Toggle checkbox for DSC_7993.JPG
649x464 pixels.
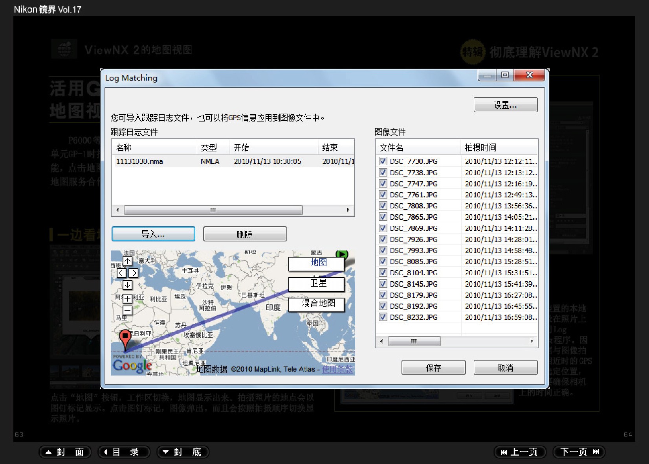point(383,250)
